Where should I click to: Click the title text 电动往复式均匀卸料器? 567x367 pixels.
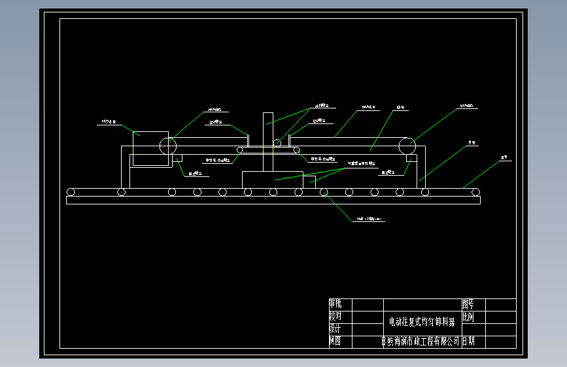pyautogui.click(x=422, y=321)
